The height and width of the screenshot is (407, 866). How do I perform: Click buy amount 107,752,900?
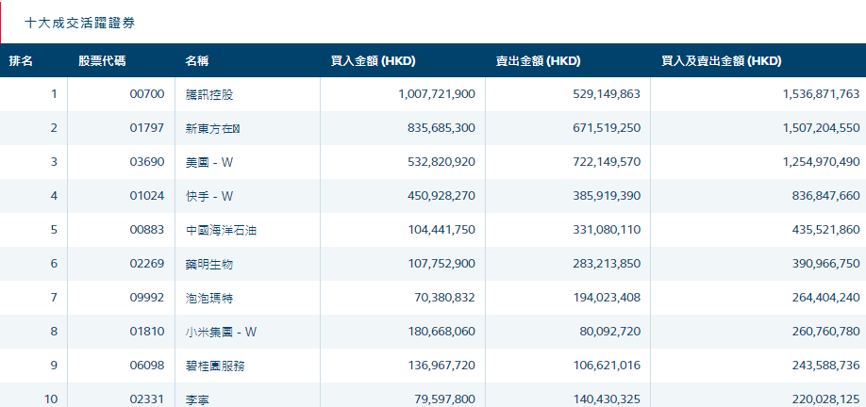click(x=441, y=264)
